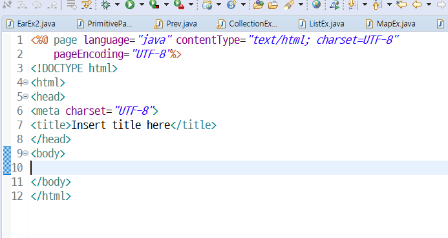Screen dimensions: 448x238
Task: Navigate Back with yellow left arrow
Action: click(x=417, y=5)
